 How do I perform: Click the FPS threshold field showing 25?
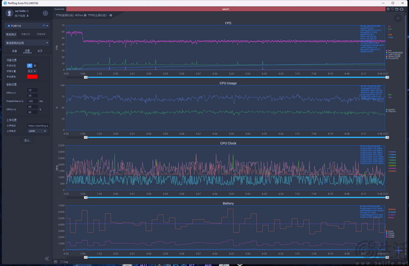coord(32,96)
